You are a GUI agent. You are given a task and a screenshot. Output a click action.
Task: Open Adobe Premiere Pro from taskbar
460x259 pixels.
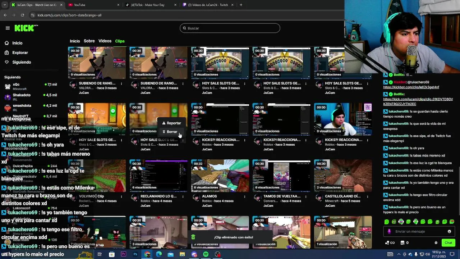[124, 254]
